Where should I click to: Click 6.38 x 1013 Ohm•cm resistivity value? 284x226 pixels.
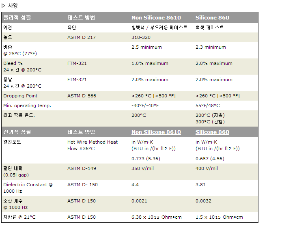(x=157, y=217)
